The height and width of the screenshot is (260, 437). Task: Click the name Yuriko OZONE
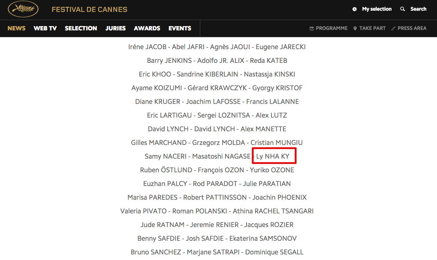click(272, 170)
